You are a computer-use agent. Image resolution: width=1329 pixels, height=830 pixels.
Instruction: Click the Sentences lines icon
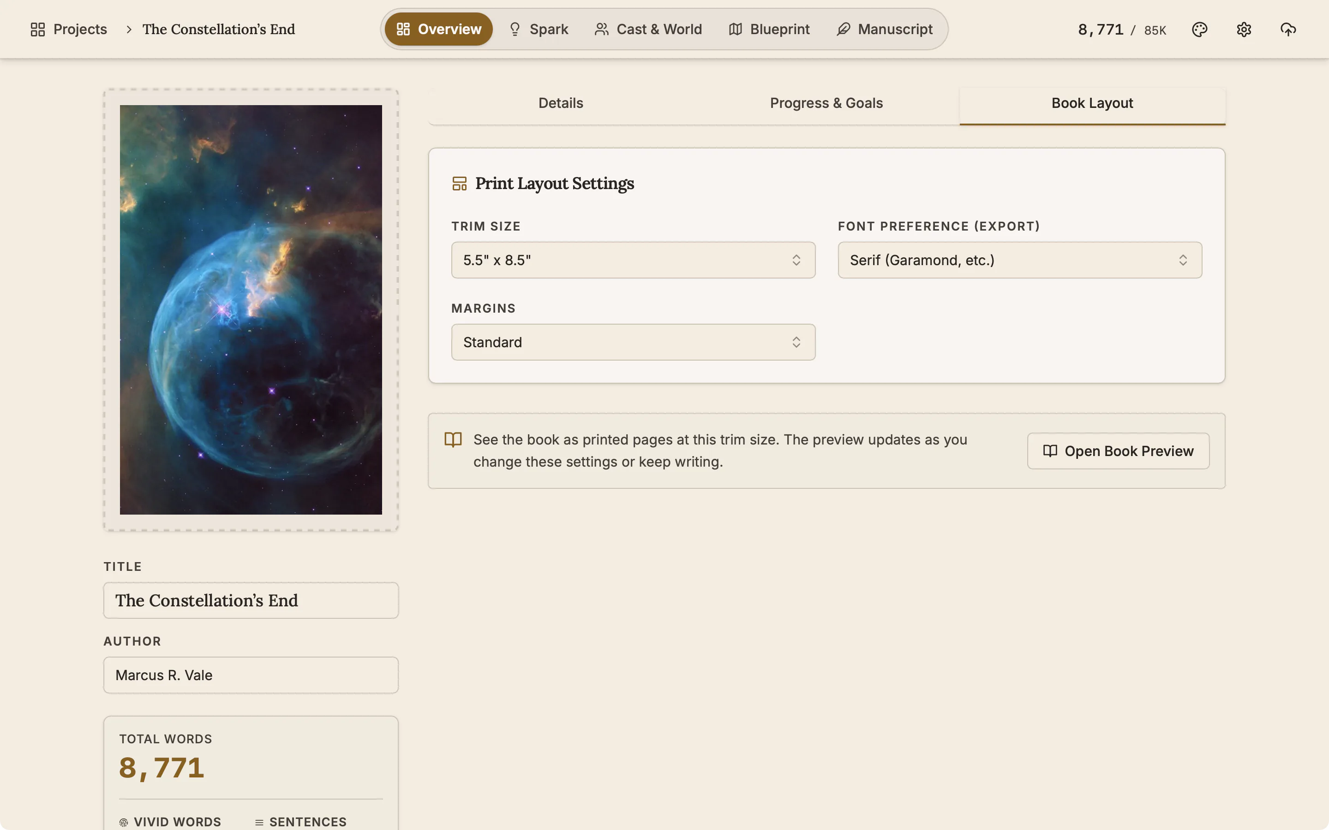pos(259,822)
